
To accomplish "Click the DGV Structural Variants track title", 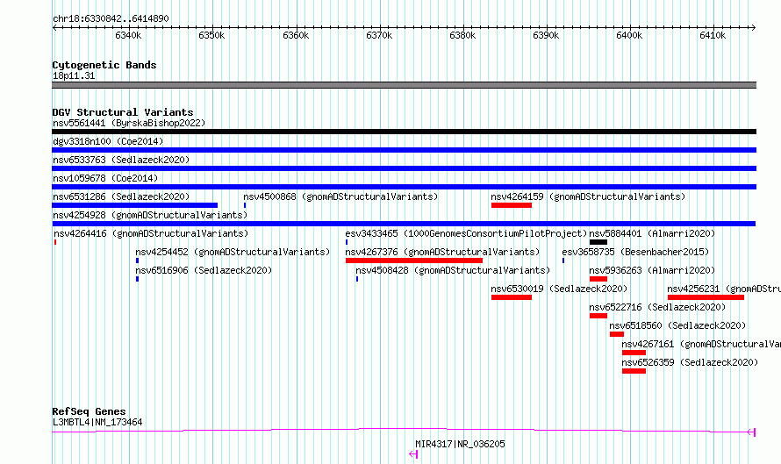I will click(x=123, y=112).
